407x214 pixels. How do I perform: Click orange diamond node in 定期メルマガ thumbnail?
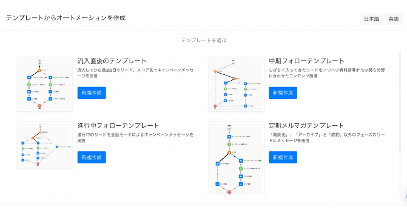tap(229, 153)
